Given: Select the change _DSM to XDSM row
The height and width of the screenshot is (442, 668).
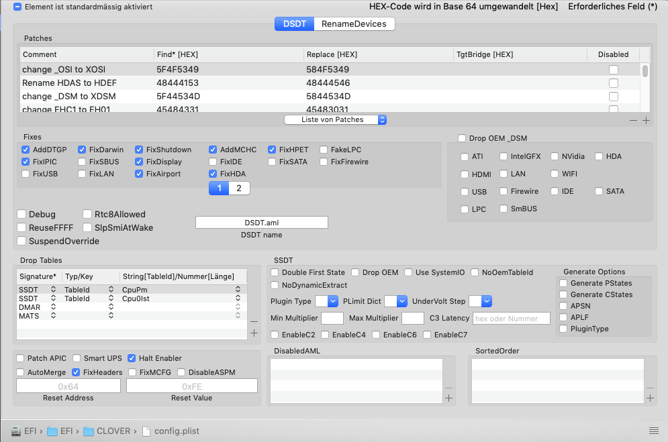Looking at the screenshot, I should pos(330,97).
